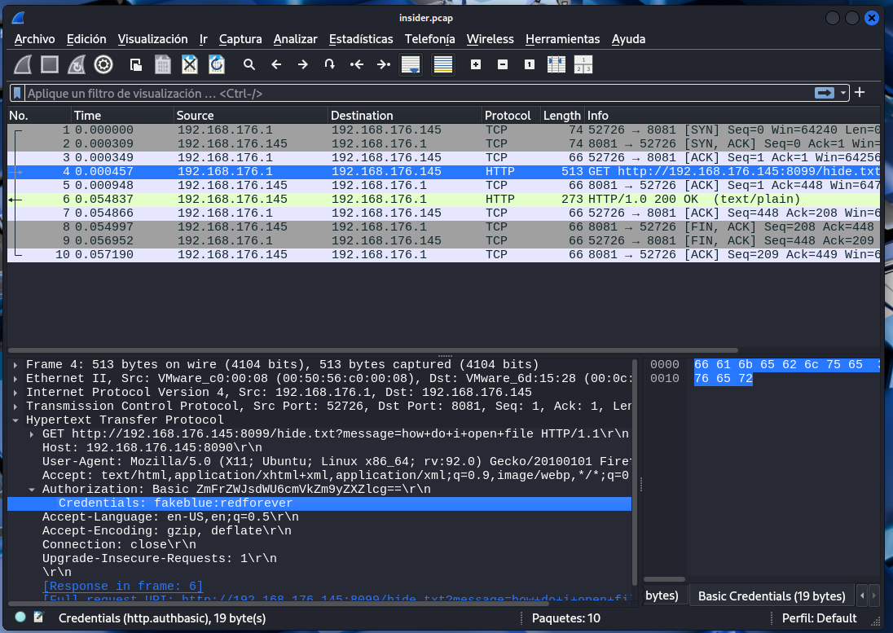Sort by the Time column header
Image resolution: width=893 pixels, height=633 pixels.
click(122, 116)
